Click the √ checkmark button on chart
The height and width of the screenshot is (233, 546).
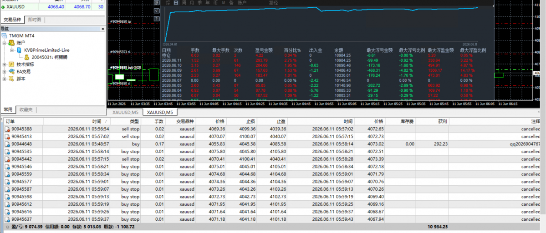point(157,11)
